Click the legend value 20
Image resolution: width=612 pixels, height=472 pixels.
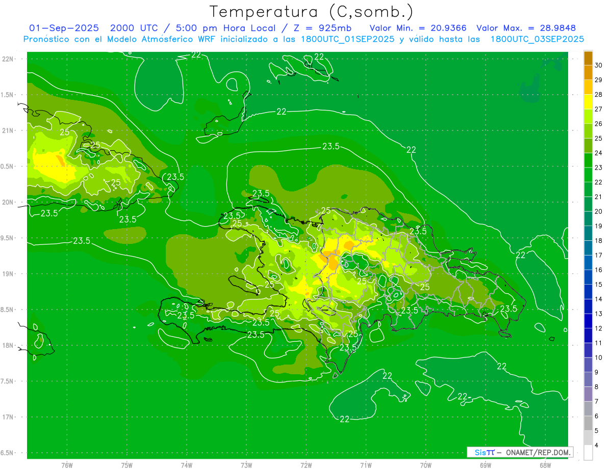[599, 211]
